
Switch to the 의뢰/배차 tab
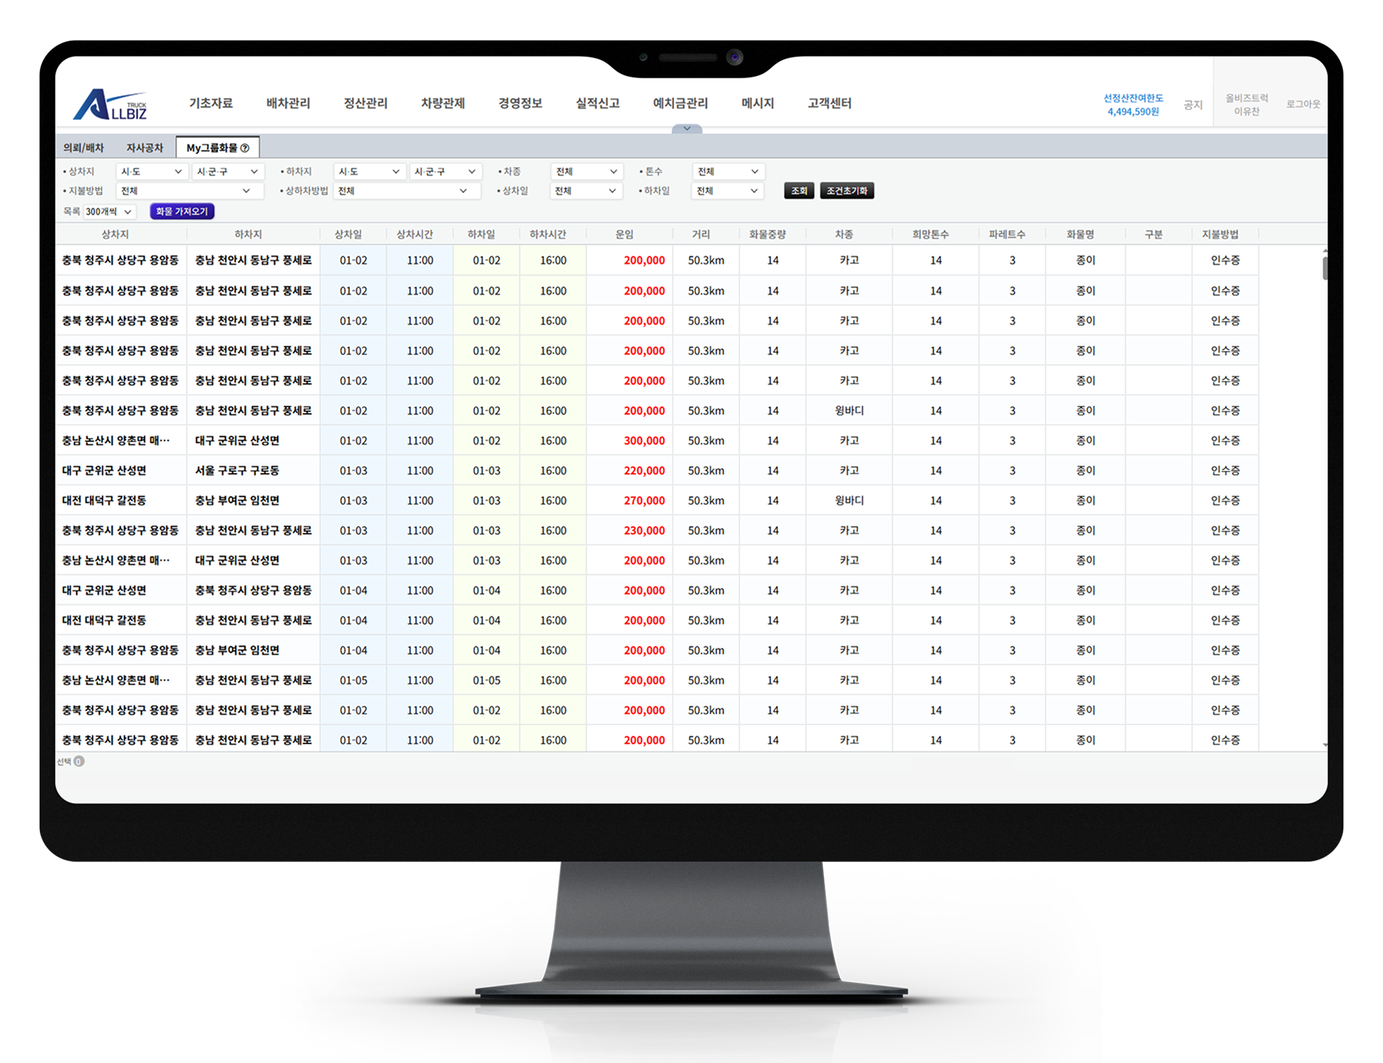[83, 148]
